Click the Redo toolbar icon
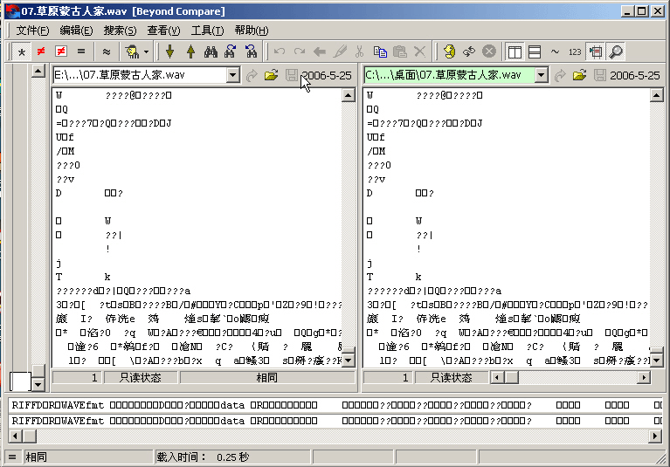This screenshot has width=670, height=467. pos(300,52)
